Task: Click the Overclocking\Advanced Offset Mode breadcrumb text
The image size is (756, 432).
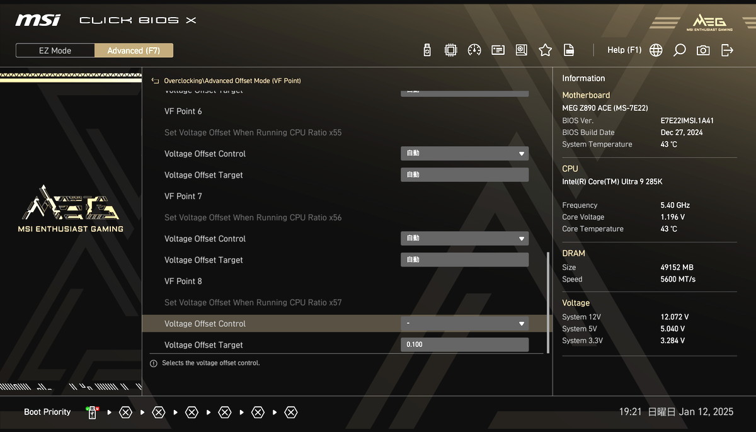Action: (x=232, y=81)
